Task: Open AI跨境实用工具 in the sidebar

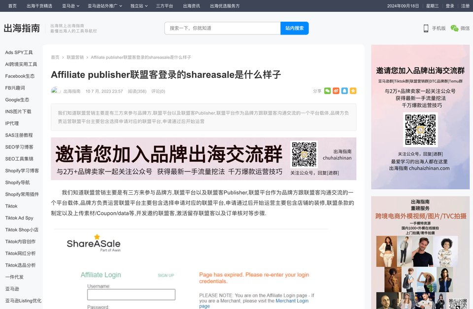Action: [x=21, y=64]
